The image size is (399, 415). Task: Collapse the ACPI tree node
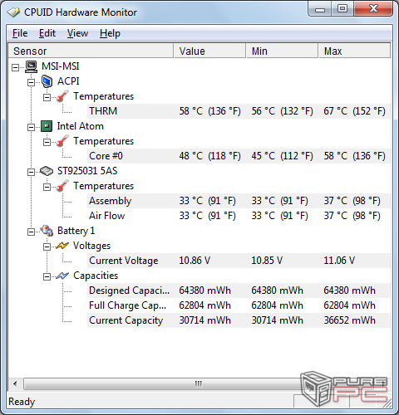(32, 82)
